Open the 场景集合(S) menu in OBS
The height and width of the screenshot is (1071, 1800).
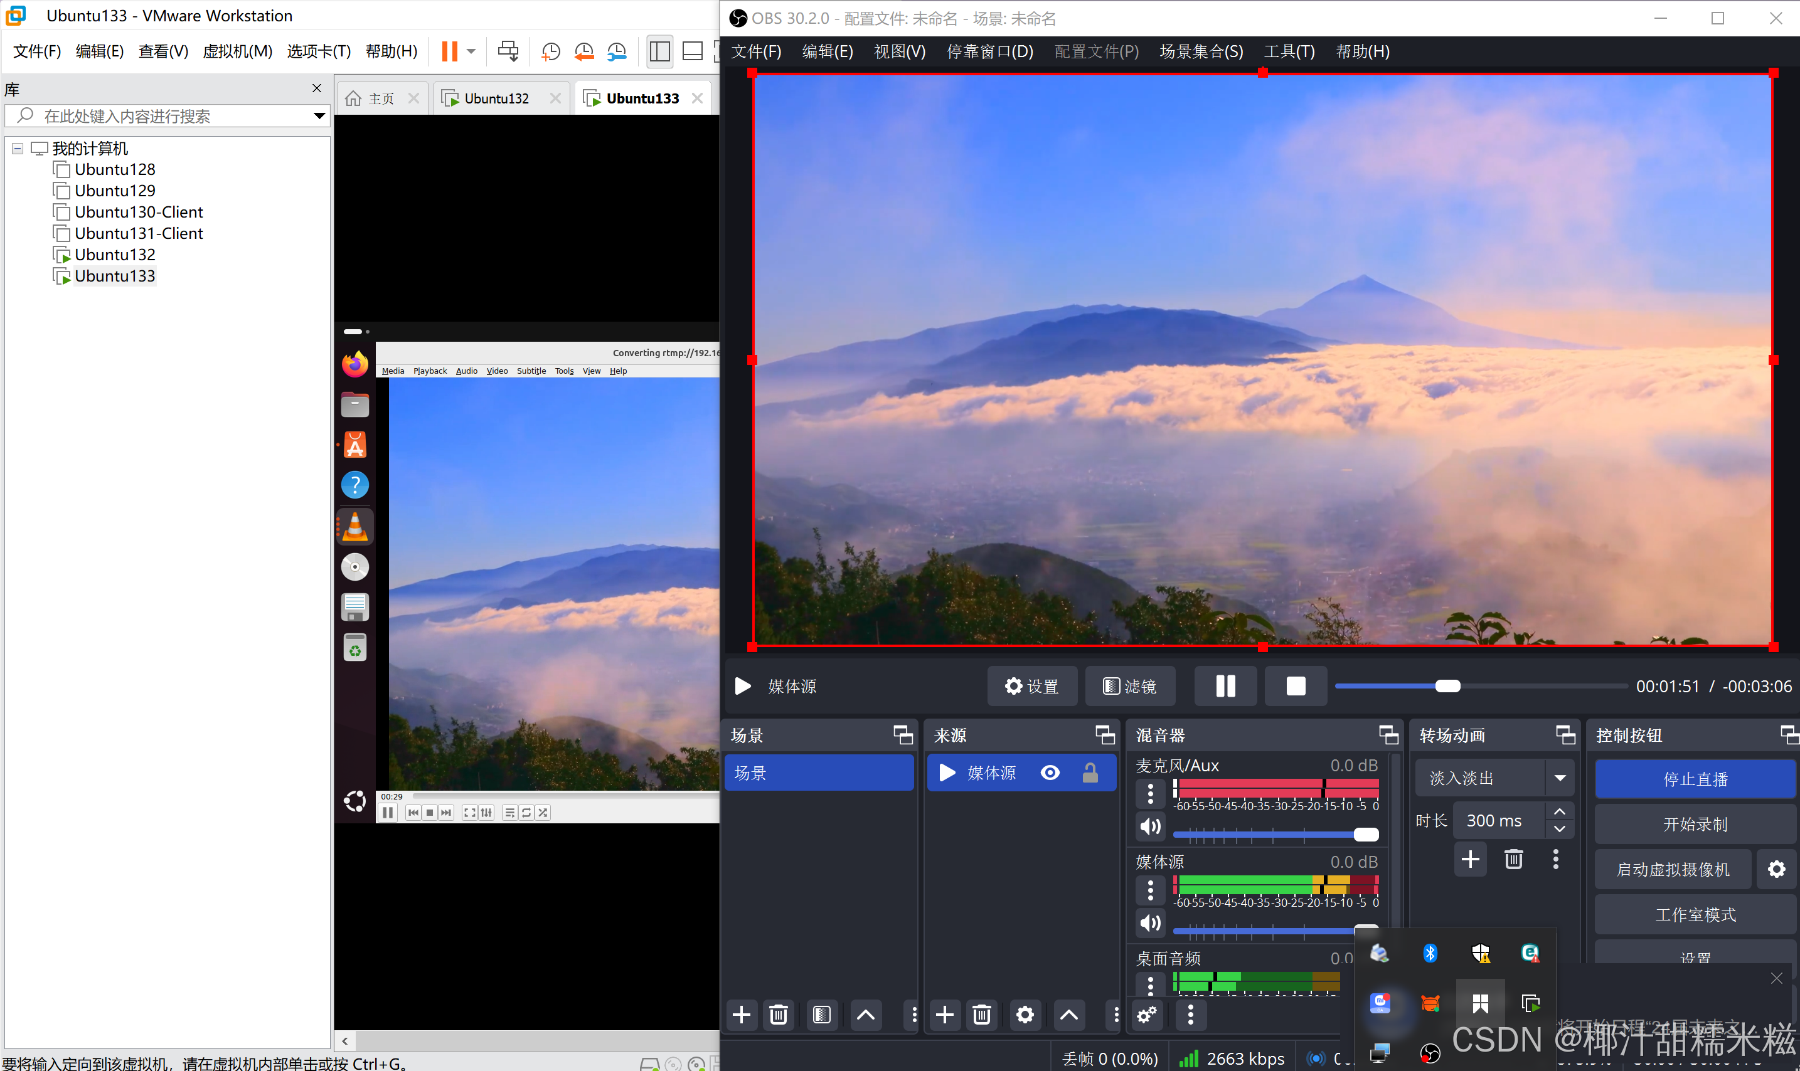click(1201, 51)
